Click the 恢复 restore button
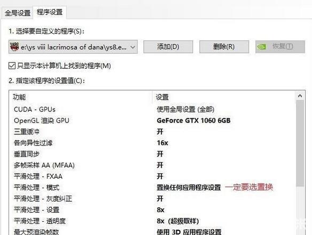The image size is (312, 235). point(280,47)
